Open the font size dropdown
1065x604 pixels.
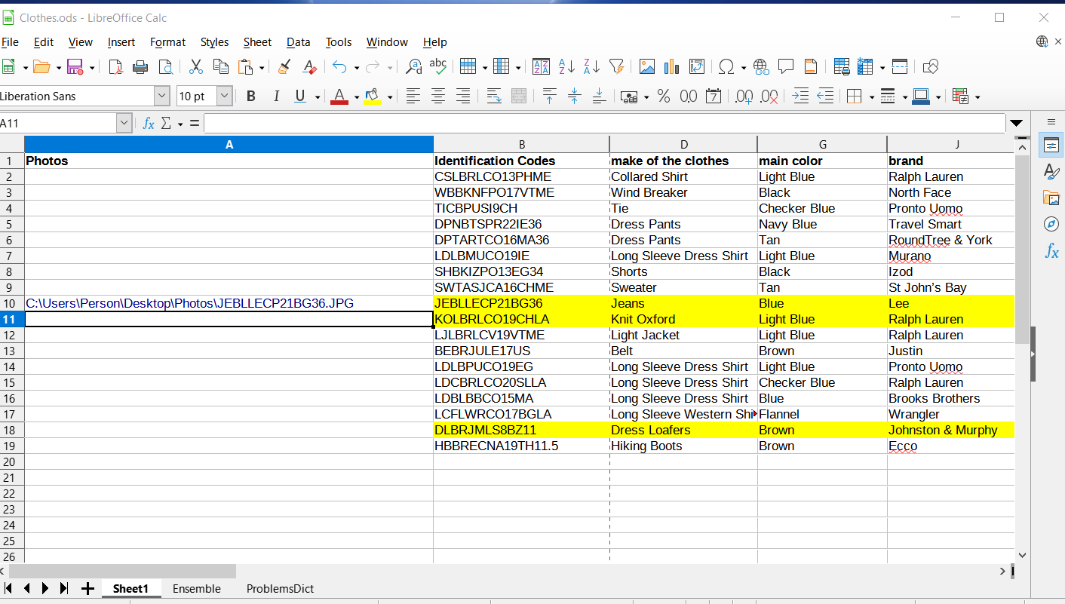click(x=225, y=96)
